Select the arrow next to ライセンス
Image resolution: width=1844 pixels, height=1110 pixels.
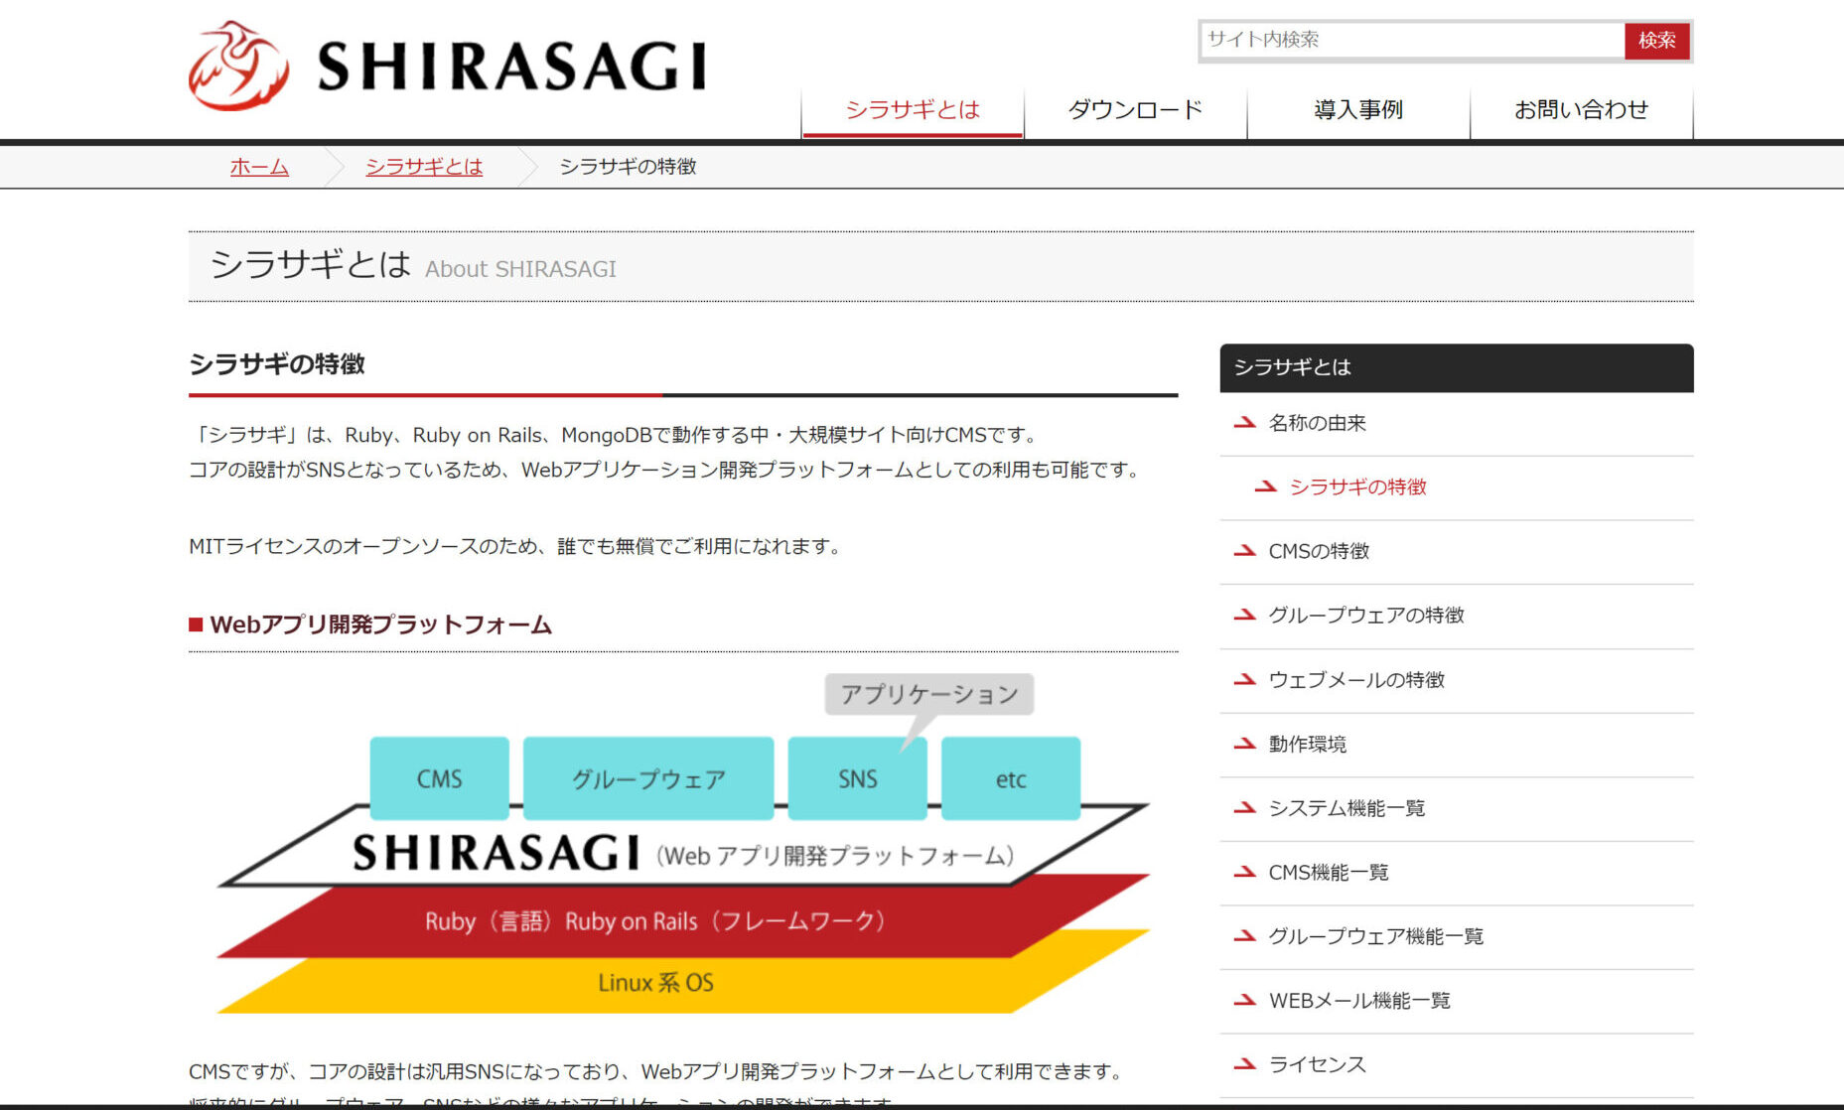point(1244,1063)
